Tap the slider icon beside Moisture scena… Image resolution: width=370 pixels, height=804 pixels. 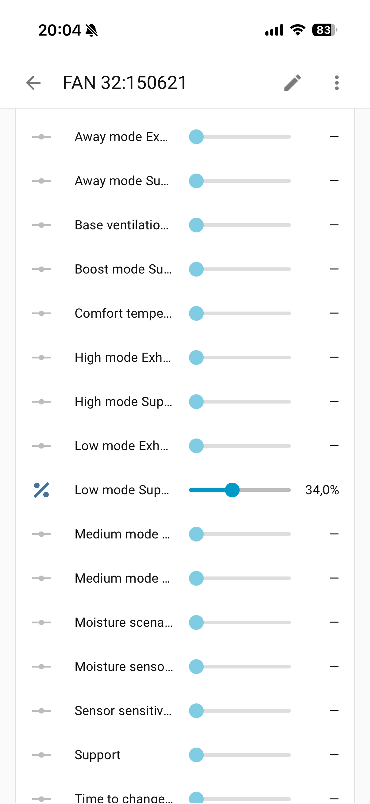point(41,622)
